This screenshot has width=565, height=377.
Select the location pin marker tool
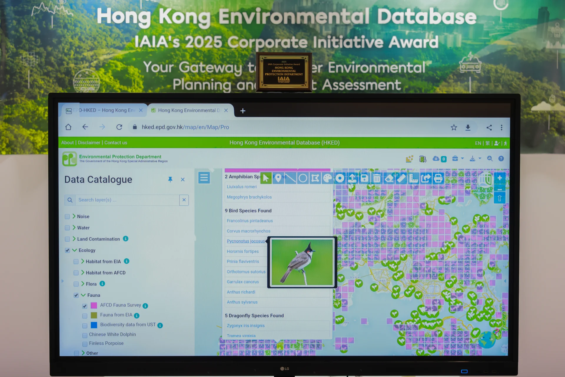click(278, 178)
